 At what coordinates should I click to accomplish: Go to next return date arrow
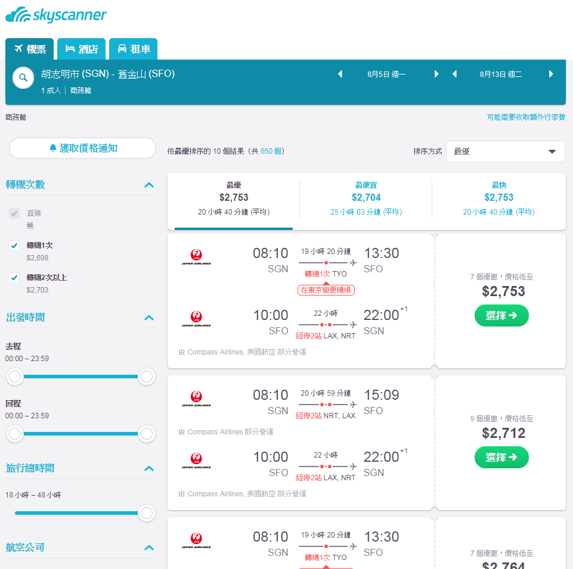551,74
